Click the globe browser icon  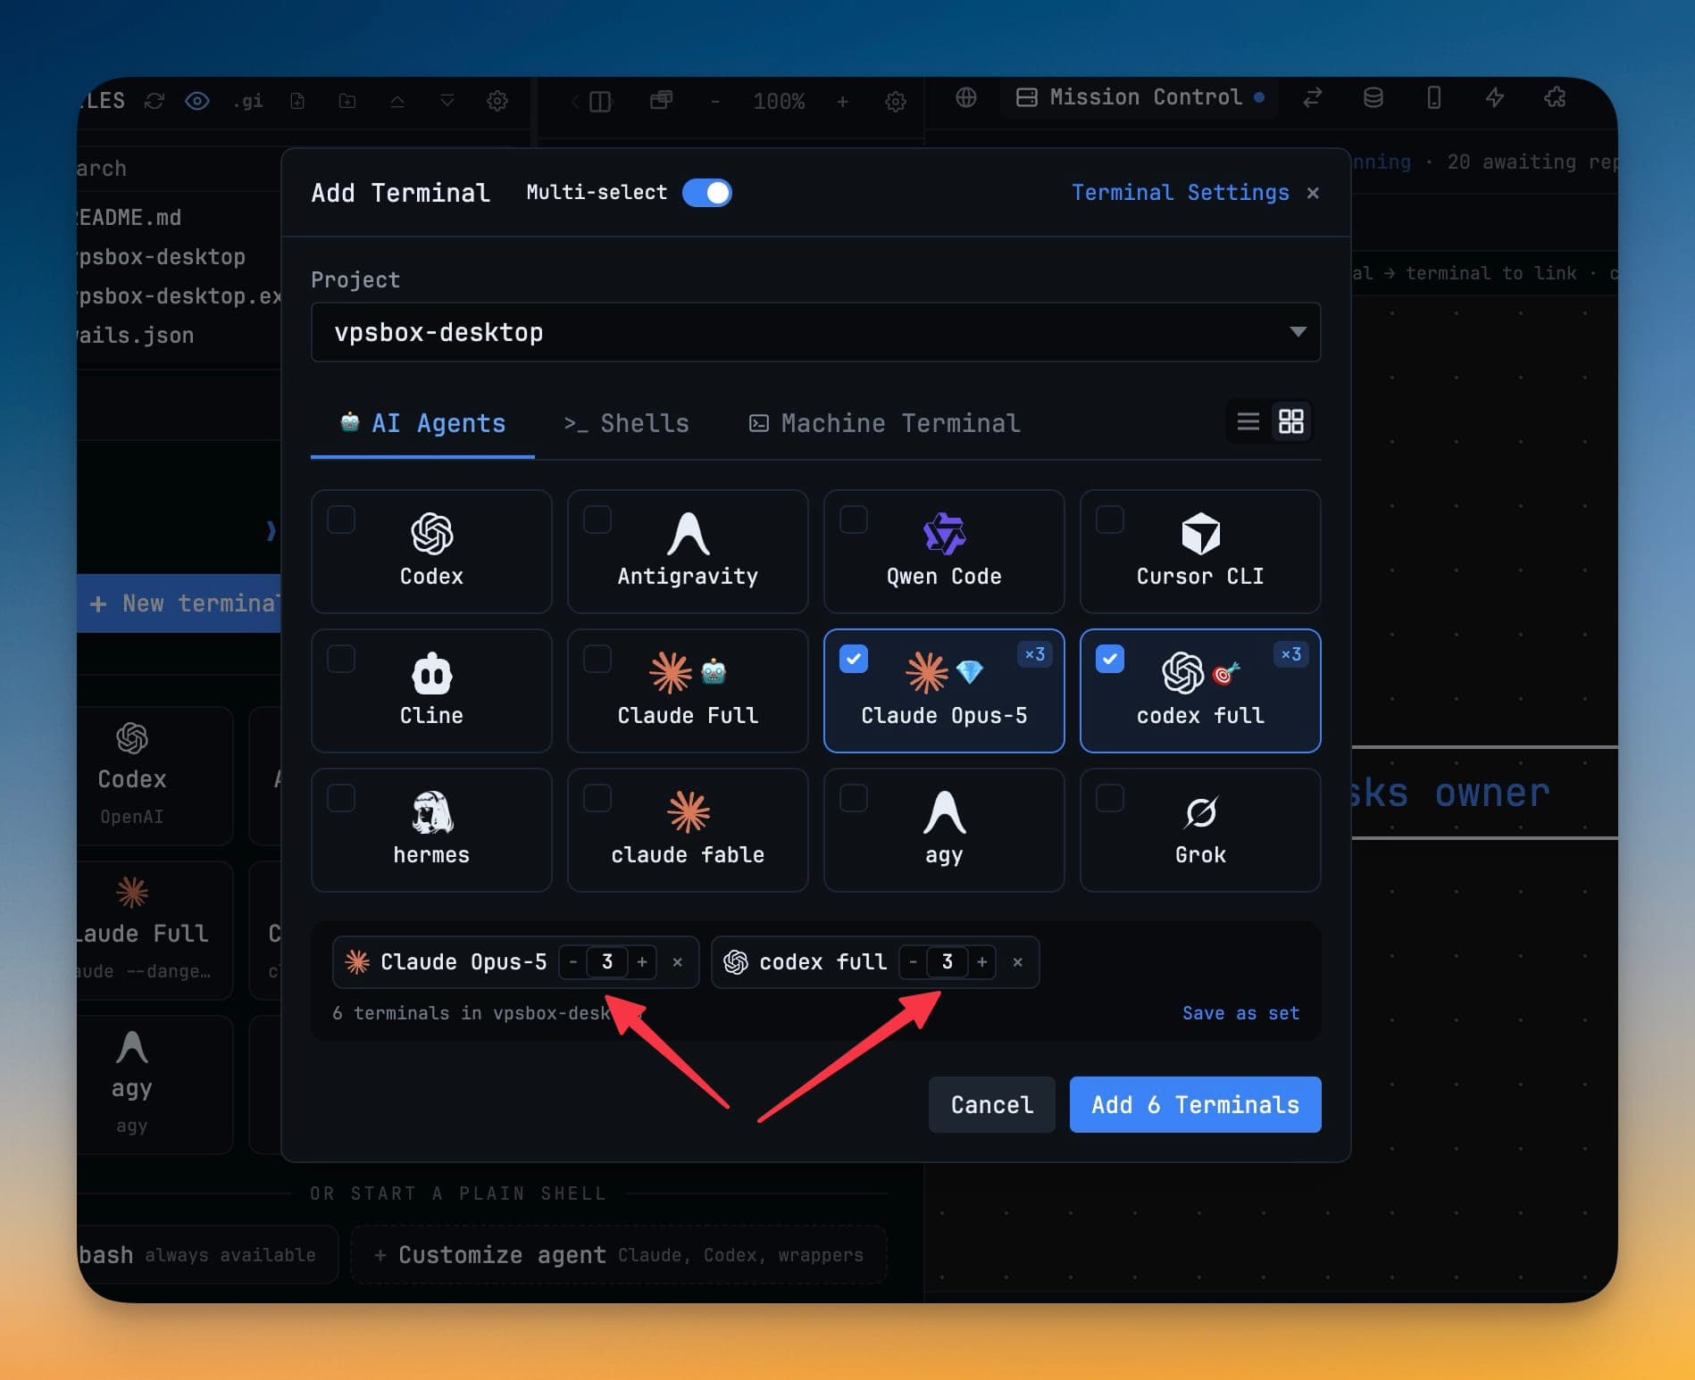(965, 97)
